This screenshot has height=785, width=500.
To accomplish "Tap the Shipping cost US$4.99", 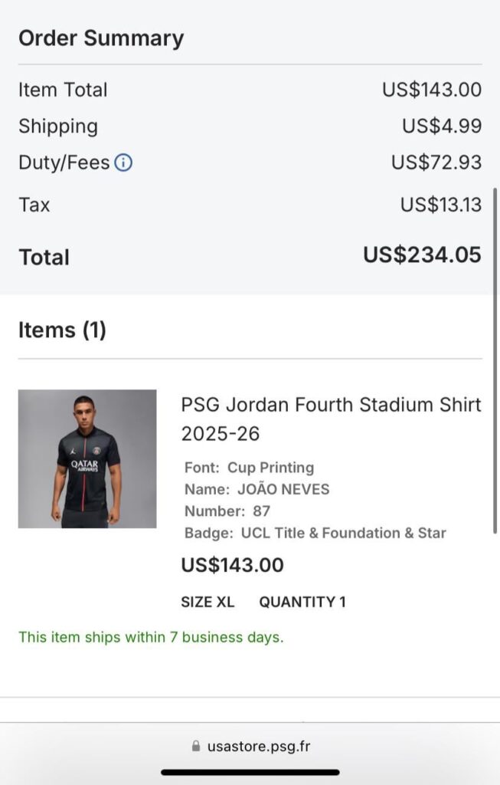I will (x=441, y=126).
